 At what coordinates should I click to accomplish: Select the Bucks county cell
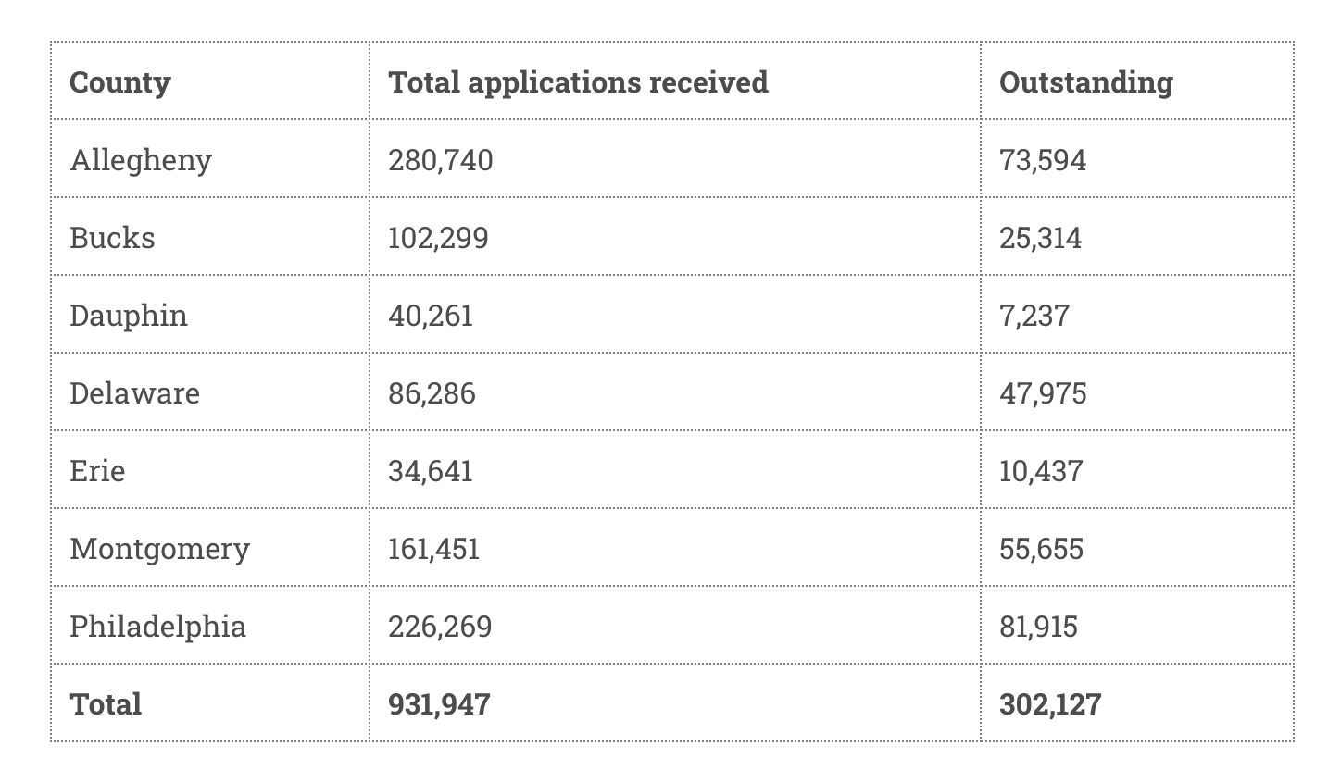click(112, 238)
